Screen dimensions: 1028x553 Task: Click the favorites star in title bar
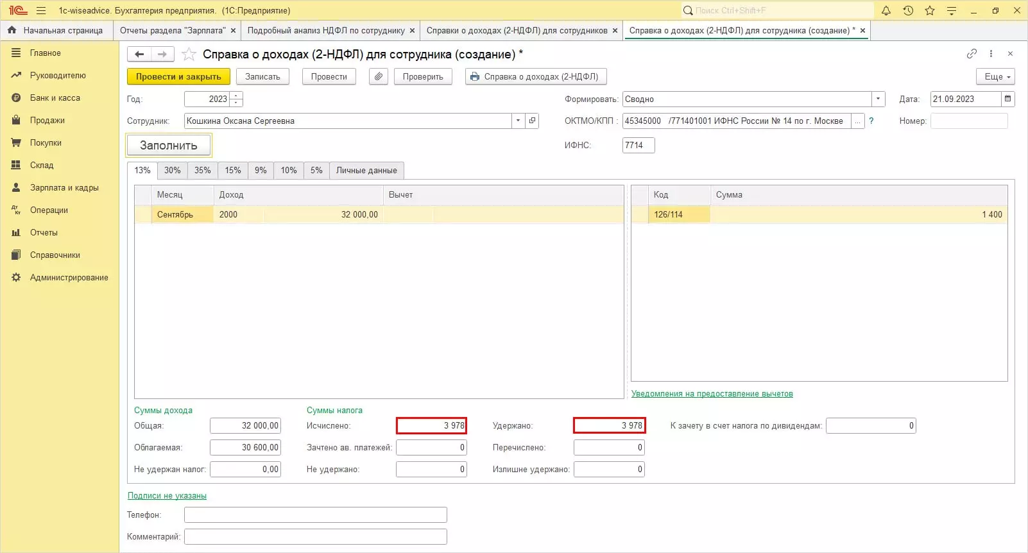click(930, 10)
